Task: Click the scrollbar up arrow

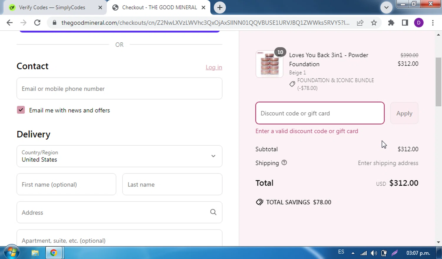Action: coord(438,35)
